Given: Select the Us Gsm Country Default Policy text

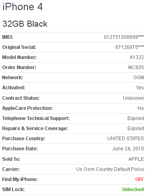Looking at the screenshot, I should pyautogui.click(x=110, y=169).
